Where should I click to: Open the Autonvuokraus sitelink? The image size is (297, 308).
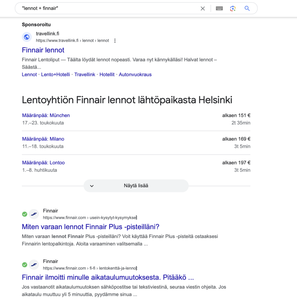tap(135, 75)
